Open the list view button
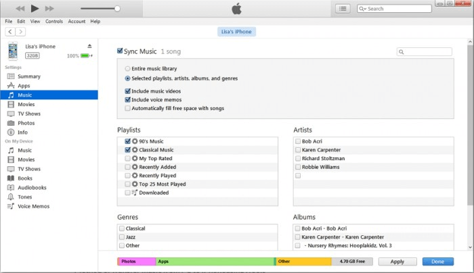 (343, 9)
